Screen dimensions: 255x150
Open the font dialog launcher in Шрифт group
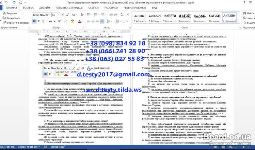coord(83,27)
